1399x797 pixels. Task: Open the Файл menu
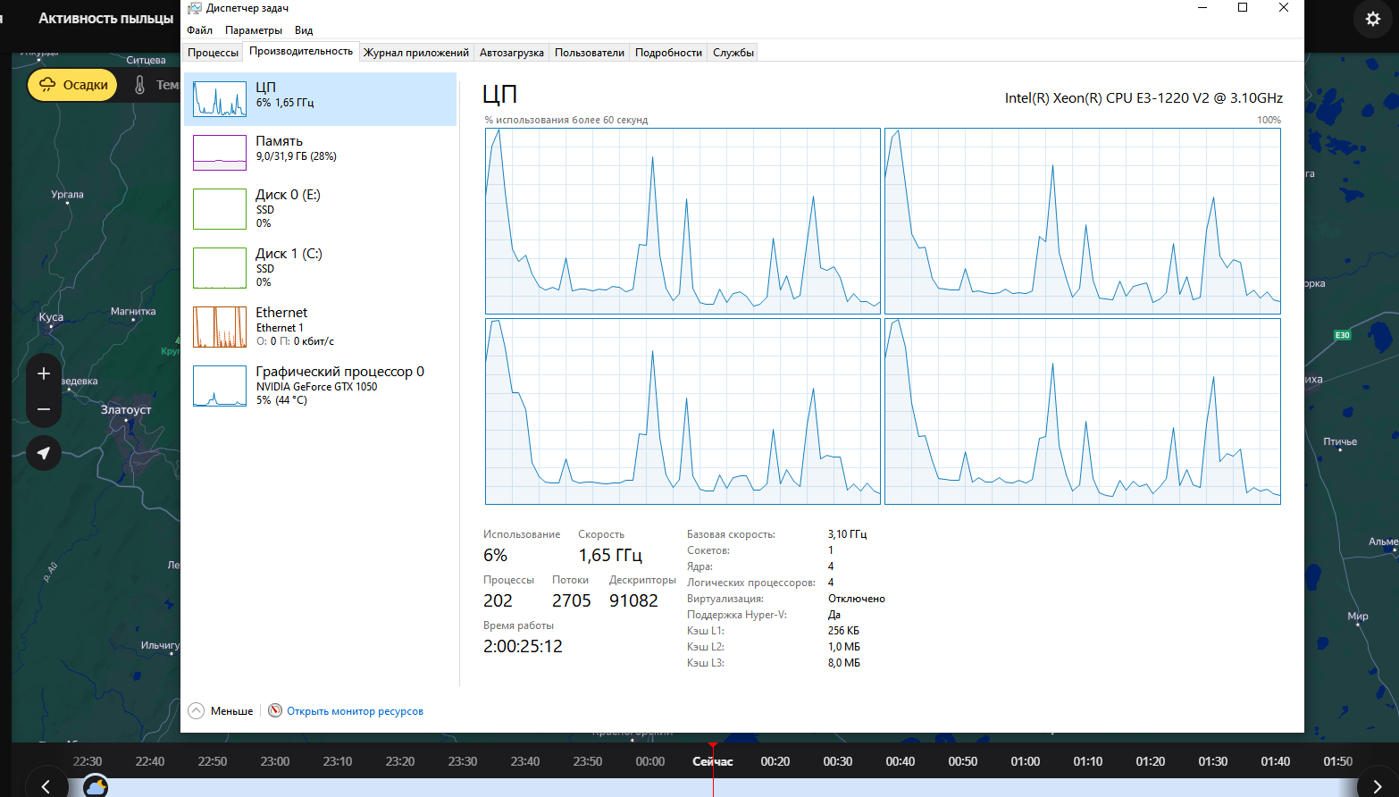pyautogui.click(x=199, y=29)
